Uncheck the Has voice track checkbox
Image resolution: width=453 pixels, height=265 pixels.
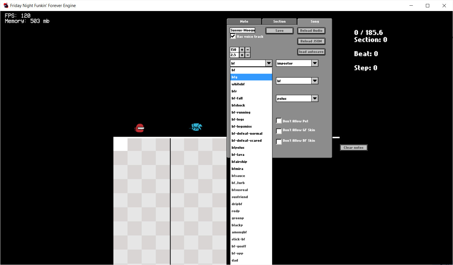[233, 36]
